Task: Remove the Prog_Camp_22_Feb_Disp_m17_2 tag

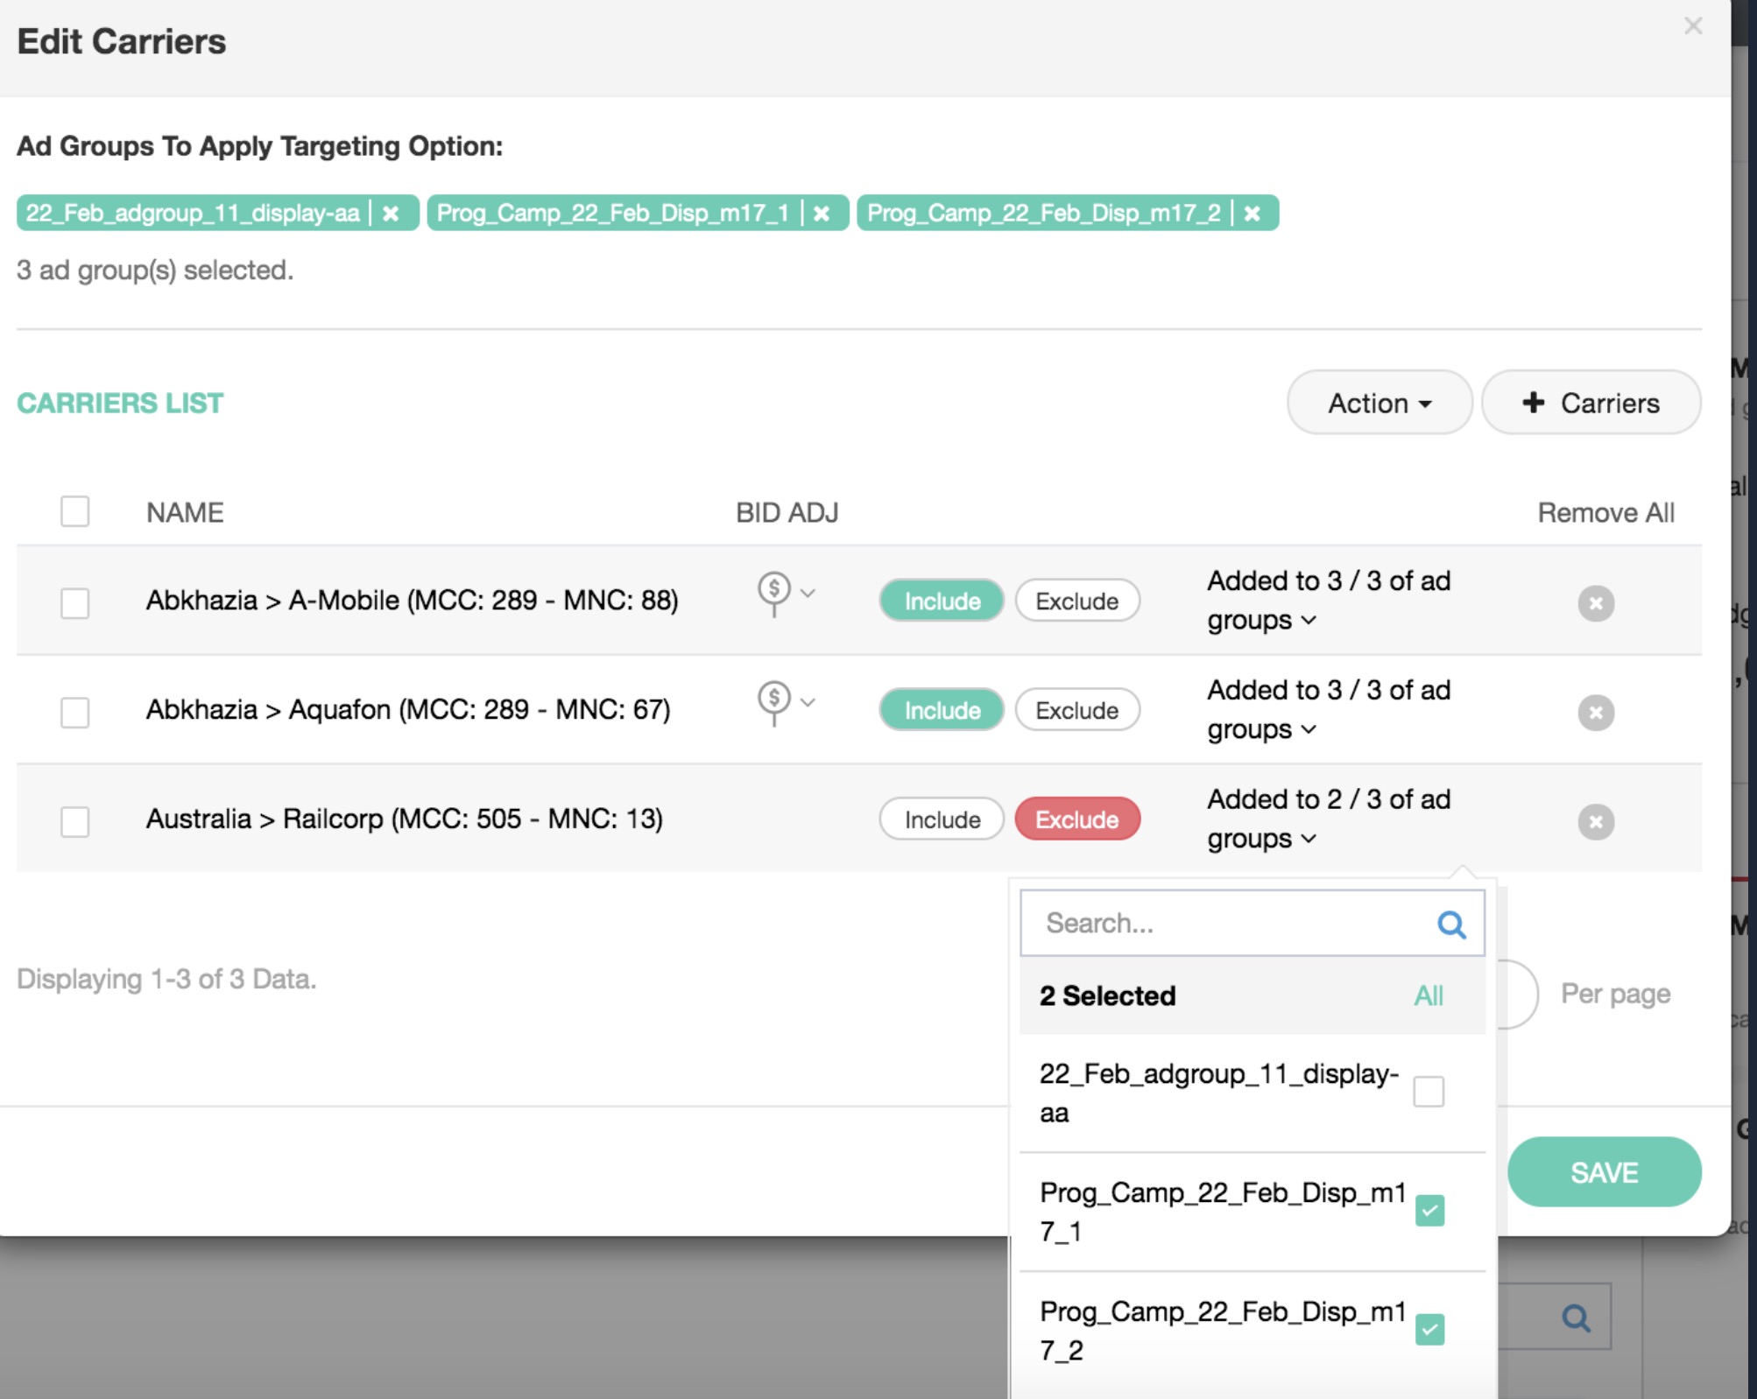Action: pos(1252,214)
